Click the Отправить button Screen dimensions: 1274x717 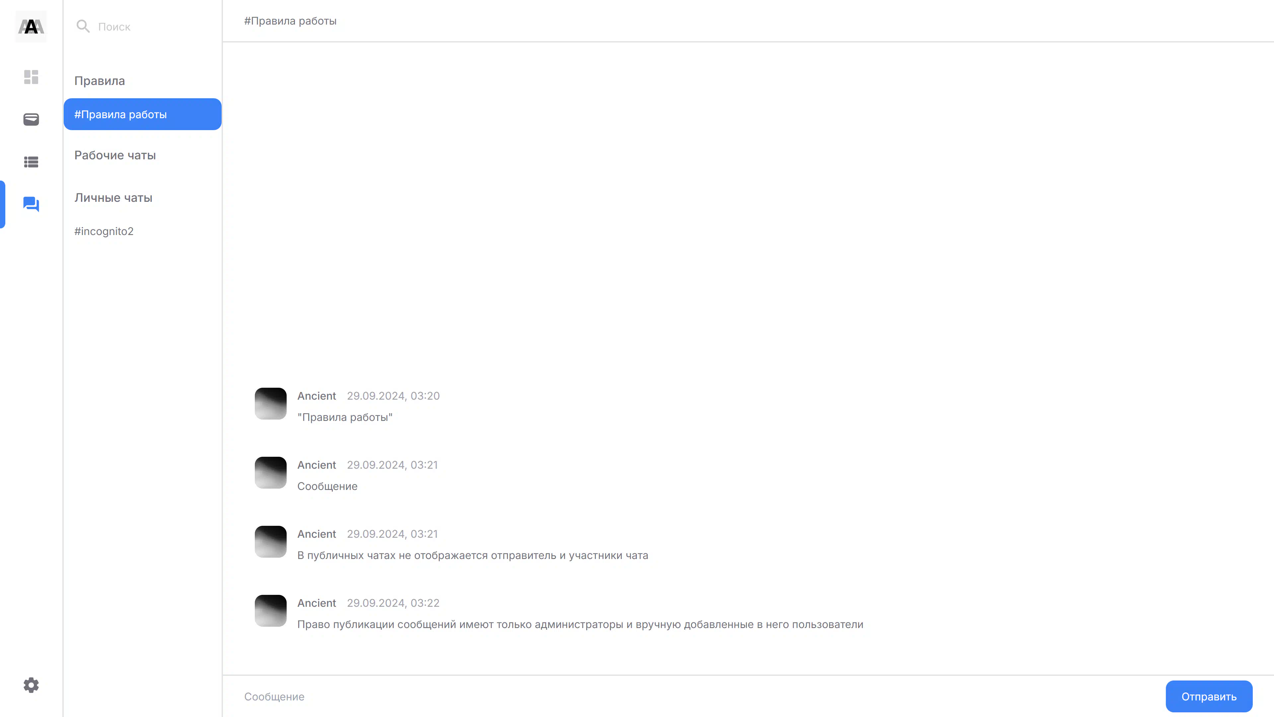click(1209, 696)
